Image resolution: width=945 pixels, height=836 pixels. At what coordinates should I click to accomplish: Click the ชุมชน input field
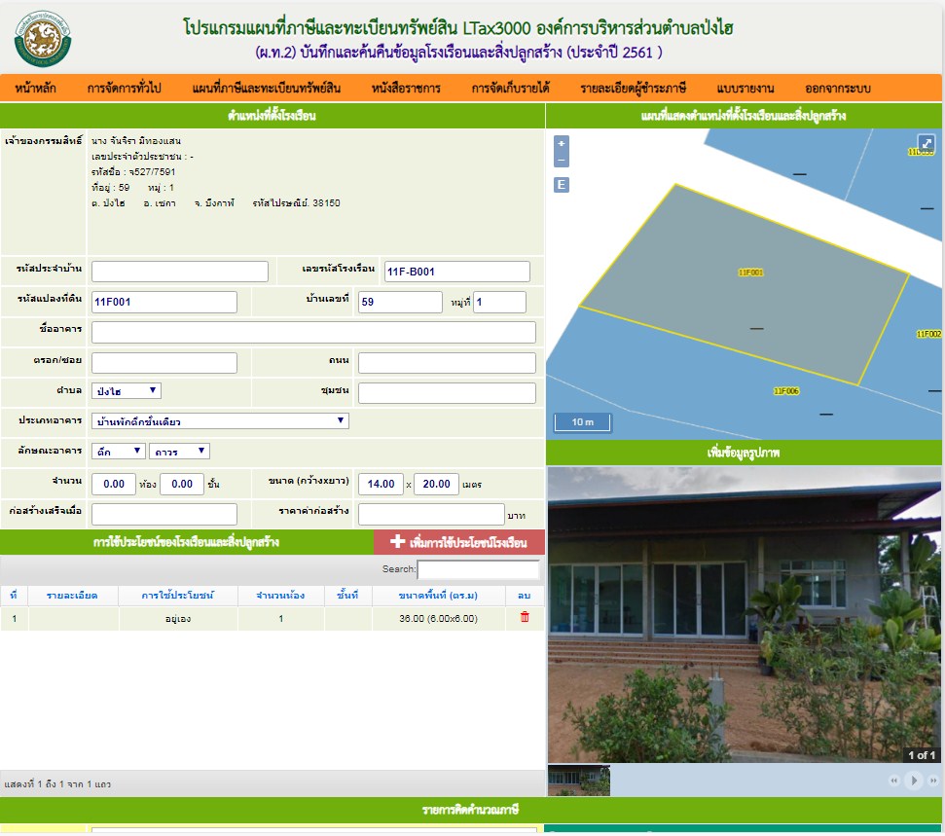pos(447,393)
